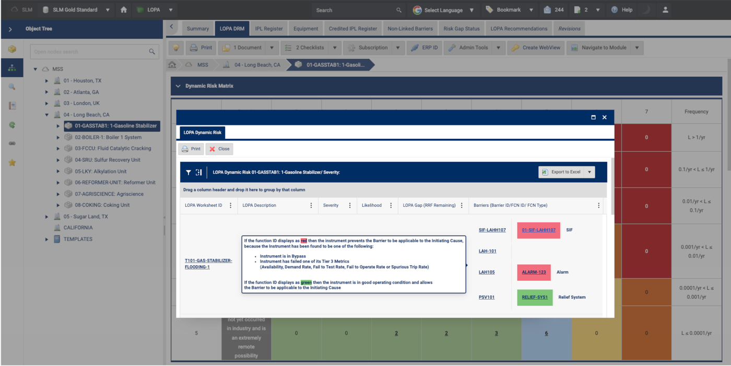The height and width of the screenshot is (366, 731).
Task: Open Severity column options menu
Action: coord(350,206)
